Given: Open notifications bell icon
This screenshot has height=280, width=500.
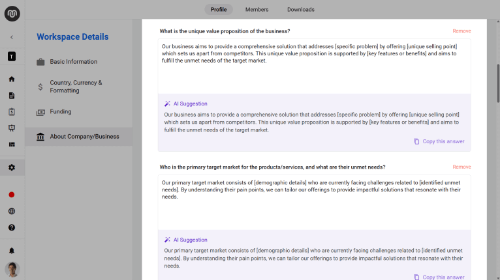Looking at the screenshot, I should [x=12, y=251].
